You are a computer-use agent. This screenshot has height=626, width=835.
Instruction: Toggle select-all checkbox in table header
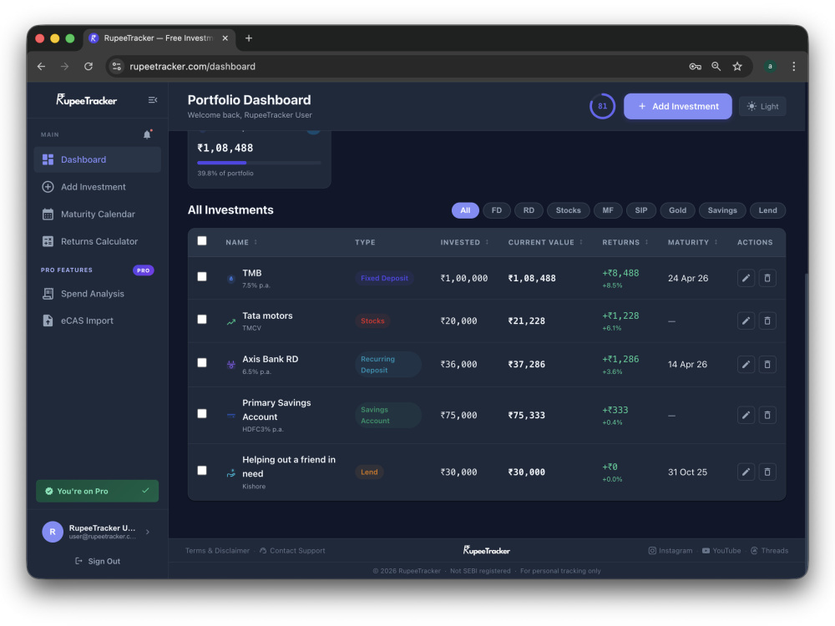pos(202,241)
